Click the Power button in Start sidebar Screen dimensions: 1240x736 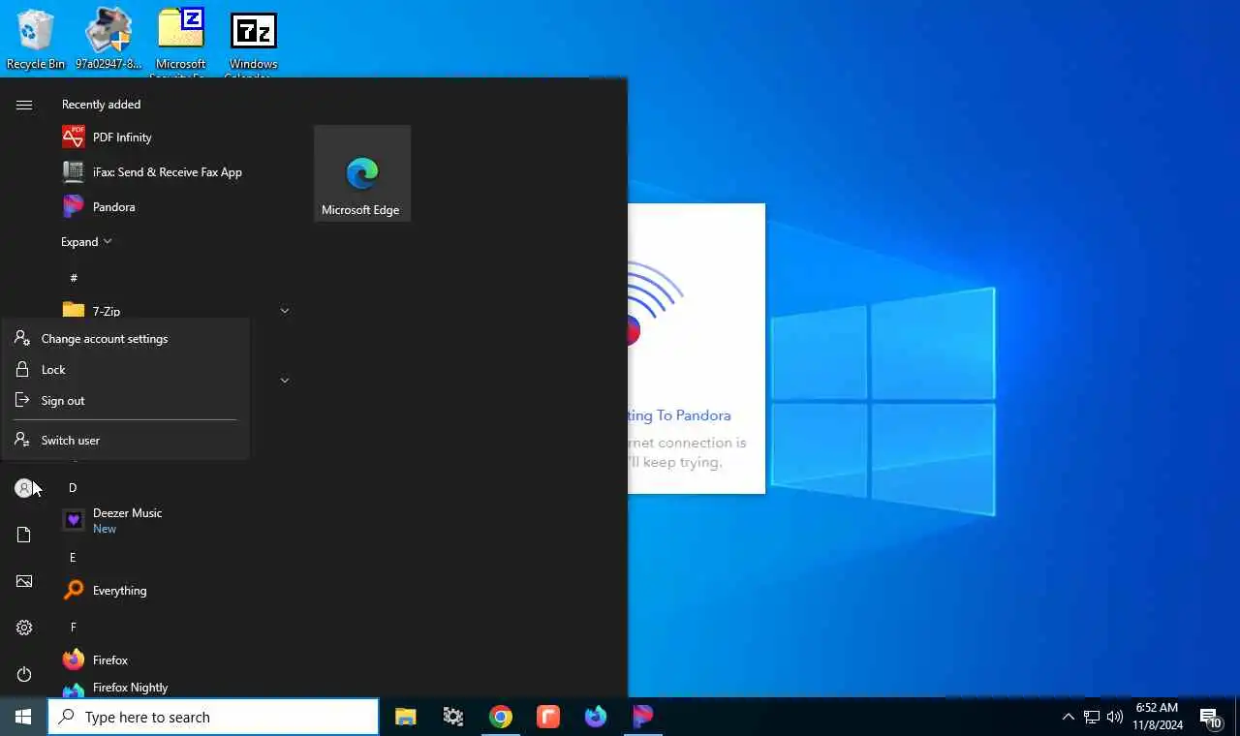click(x=24, y=674)
